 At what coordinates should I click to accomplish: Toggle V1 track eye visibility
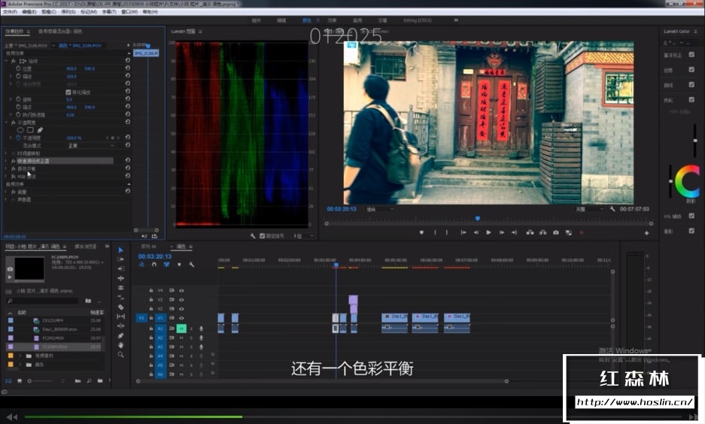pyautogui.click(x=181, y=318)
